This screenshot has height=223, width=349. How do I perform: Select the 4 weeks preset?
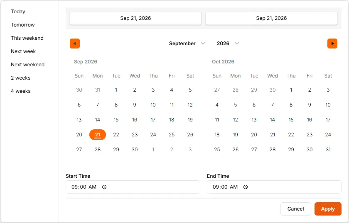(21, 91)
